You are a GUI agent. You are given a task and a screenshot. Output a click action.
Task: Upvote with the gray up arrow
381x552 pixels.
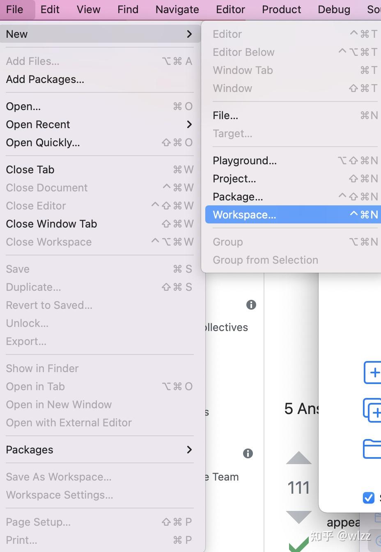(x=298, y=457)
